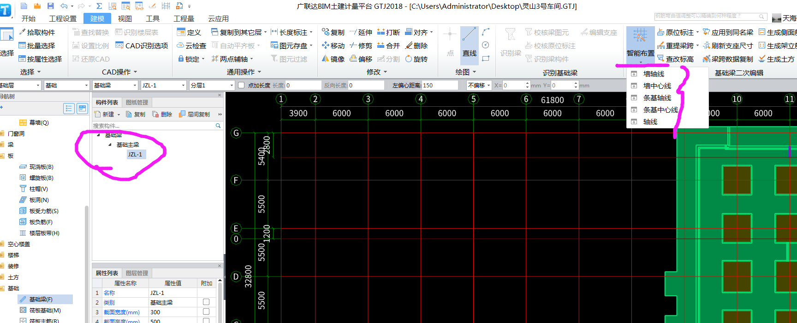Click the 拾取构件 pick component tool
This screenshot has height=323, width=797.
(37, 32)
